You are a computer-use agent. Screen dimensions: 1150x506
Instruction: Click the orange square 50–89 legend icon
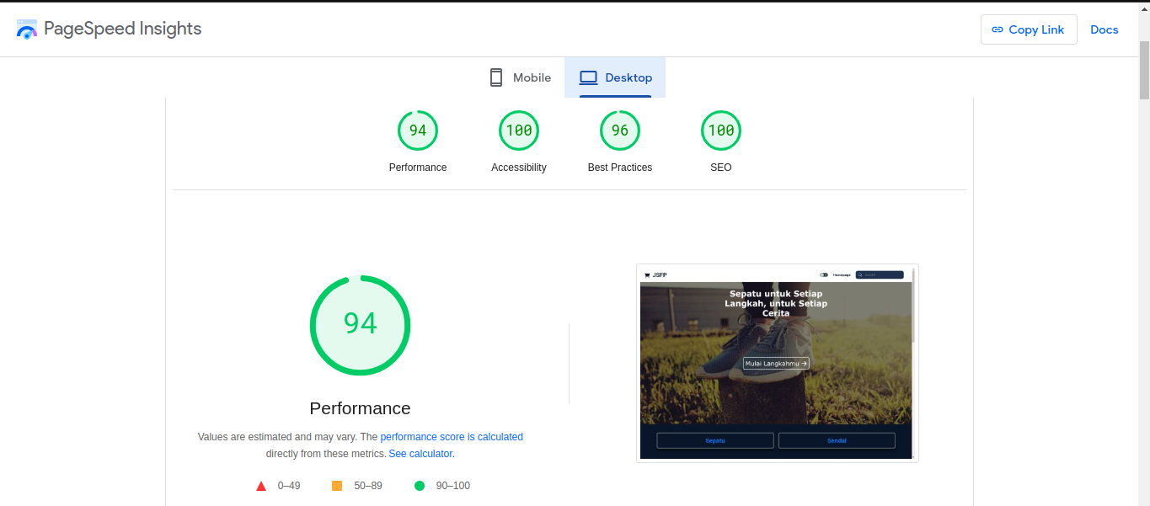[x=337, y=486]
